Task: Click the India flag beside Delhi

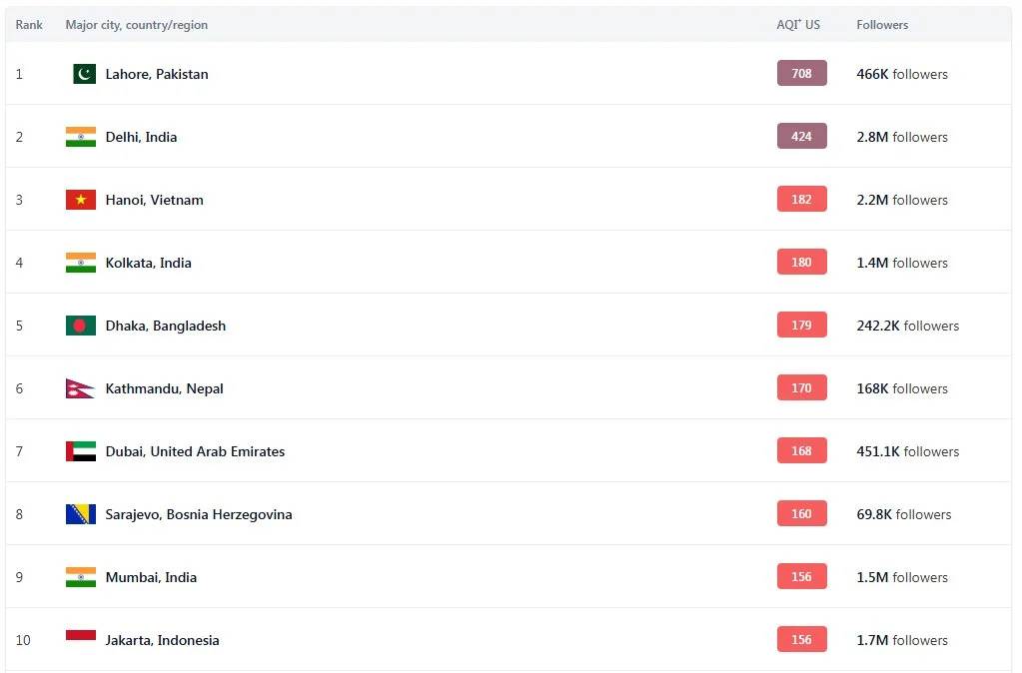Action: coord(81,137)
